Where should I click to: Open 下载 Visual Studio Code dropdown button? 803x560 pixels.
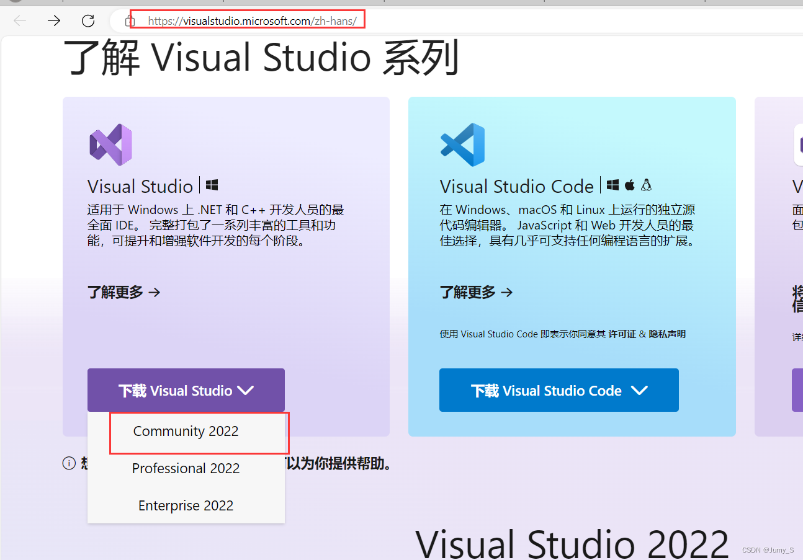[559, 390]
